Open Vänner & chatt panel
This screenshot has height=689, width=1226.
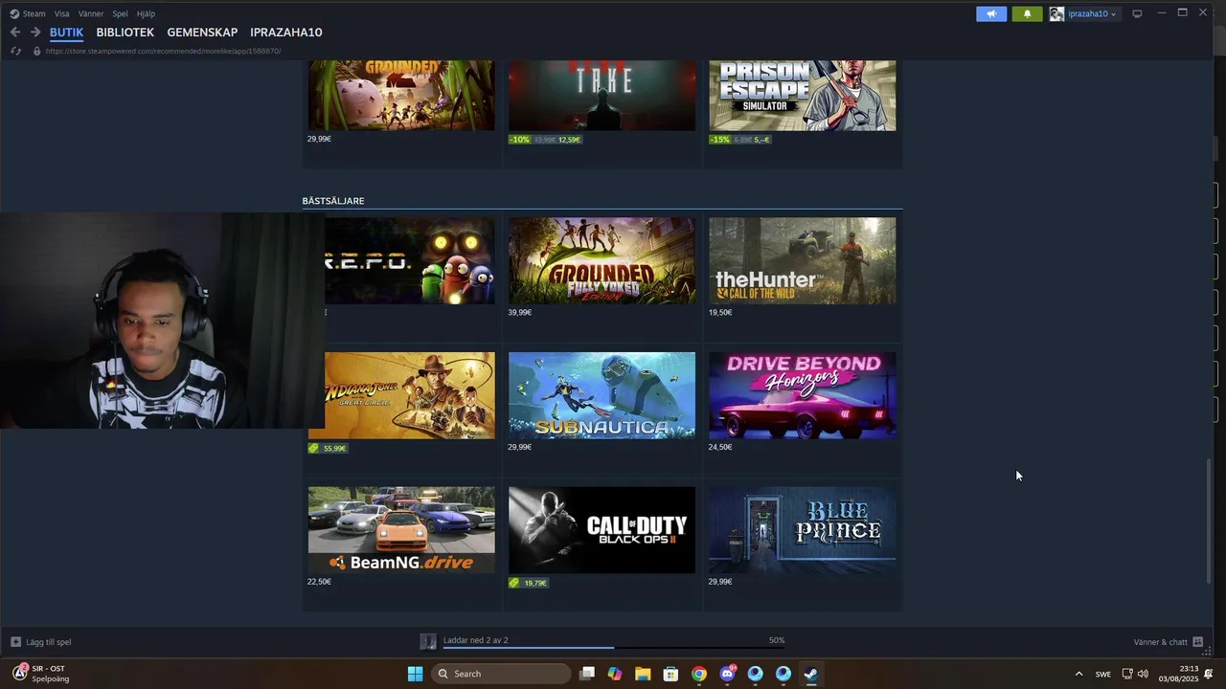[1168, 642]
